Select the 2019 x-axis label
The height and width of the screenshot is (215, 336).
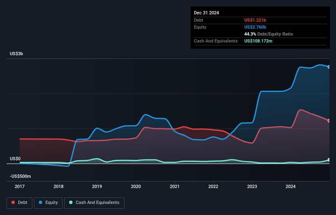coord(97,186)
